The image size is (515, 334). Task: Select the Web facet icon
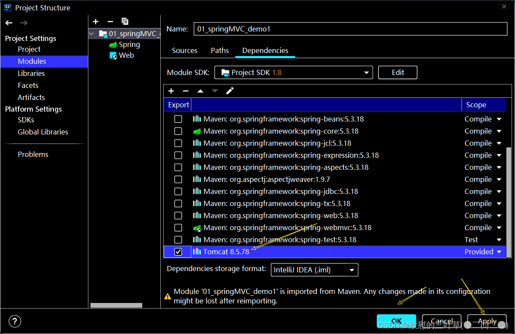point(113,56)
